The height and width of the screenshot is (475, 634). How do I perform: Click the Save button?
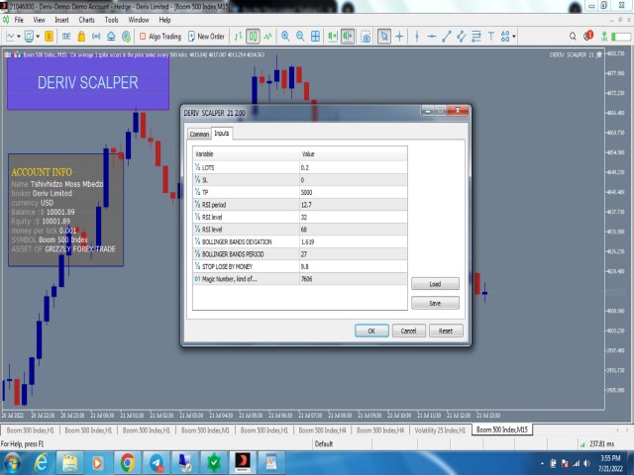pyautogui.click(x=435, y=303)
